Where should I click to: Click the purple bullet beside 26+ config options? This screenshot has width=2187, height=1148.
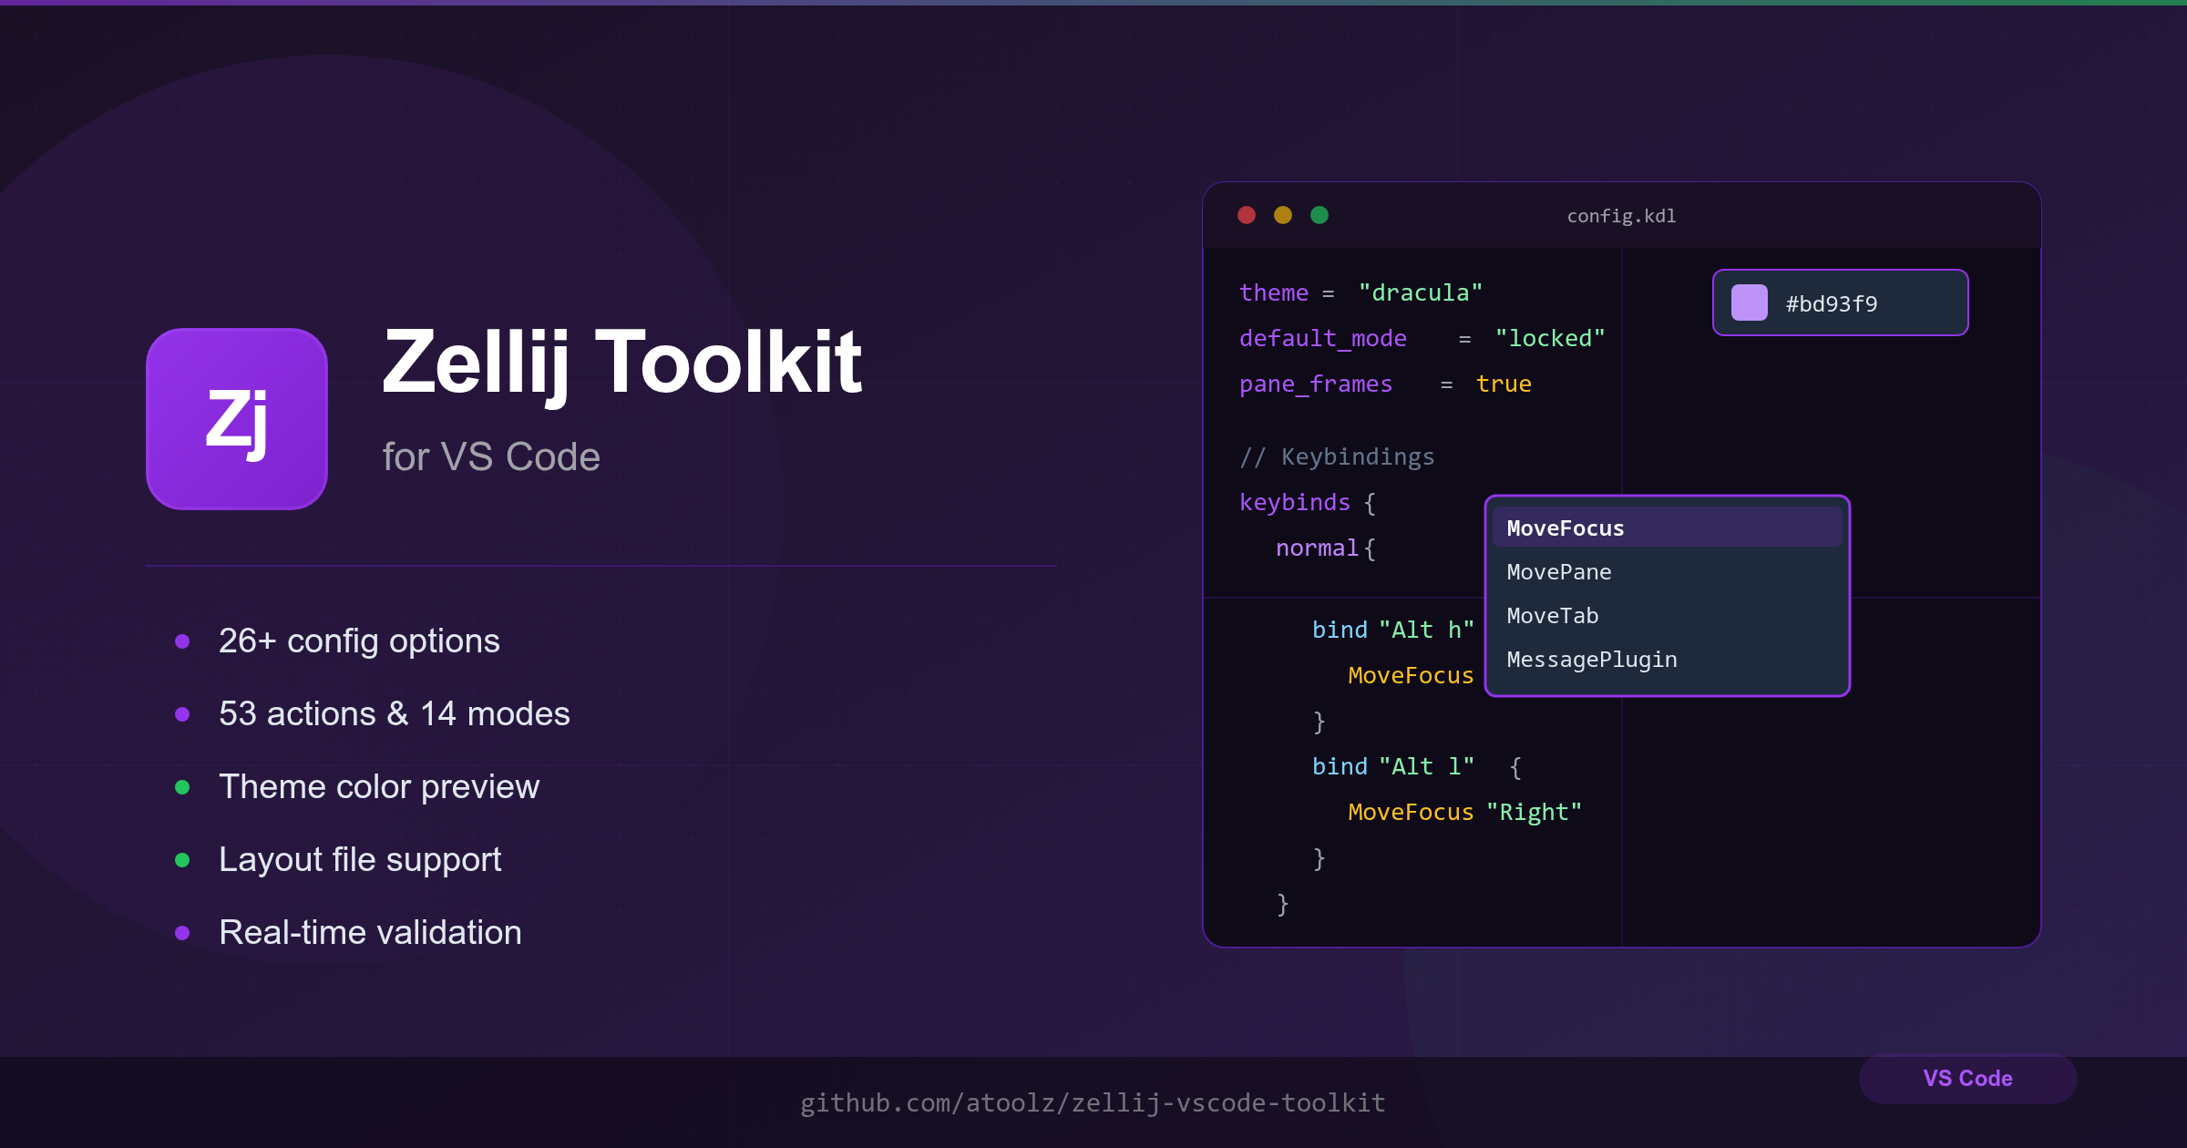(183, 641)
